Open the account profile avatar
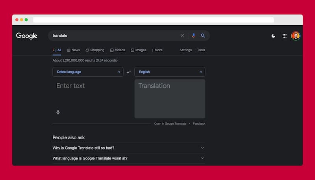The image size is (315, 180). [296, 36]
